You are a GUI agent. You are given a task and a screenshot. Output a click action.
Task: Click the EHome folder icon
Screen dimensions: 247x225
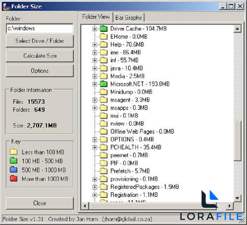104,36
